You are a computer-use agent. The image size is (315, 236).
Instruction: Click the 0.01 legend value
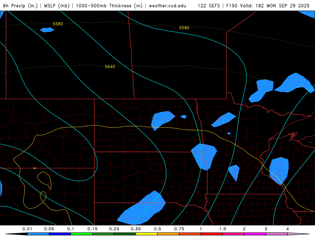pyautogui.click(x=27, y=229)
